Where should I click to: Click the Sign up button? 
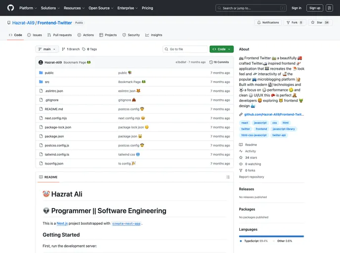[x=315, y=8]
